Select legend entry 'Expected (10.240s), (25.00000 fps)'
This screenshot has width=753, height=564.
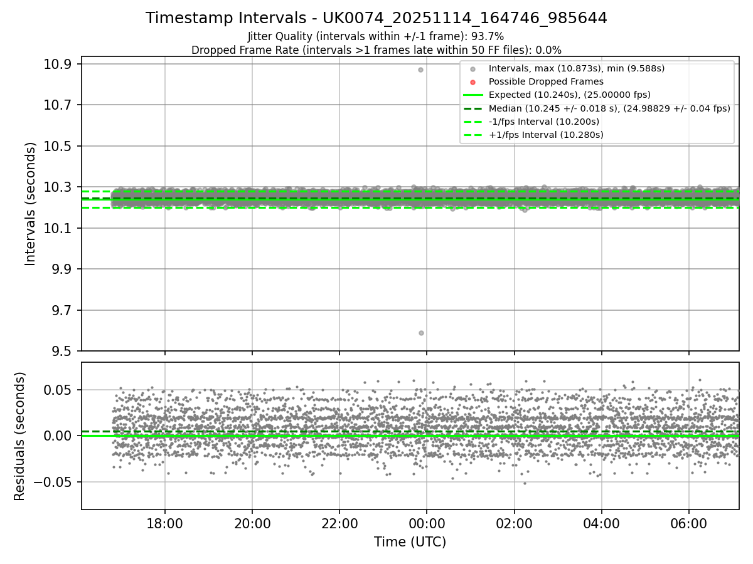click(x=569, y=95)
